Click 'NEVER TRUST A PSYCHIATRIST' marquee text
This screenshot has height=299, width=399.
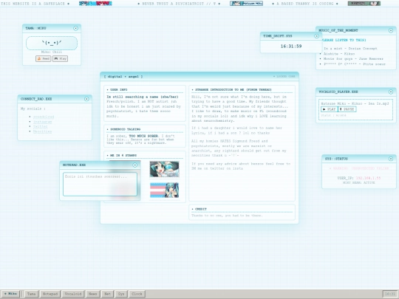176,4
